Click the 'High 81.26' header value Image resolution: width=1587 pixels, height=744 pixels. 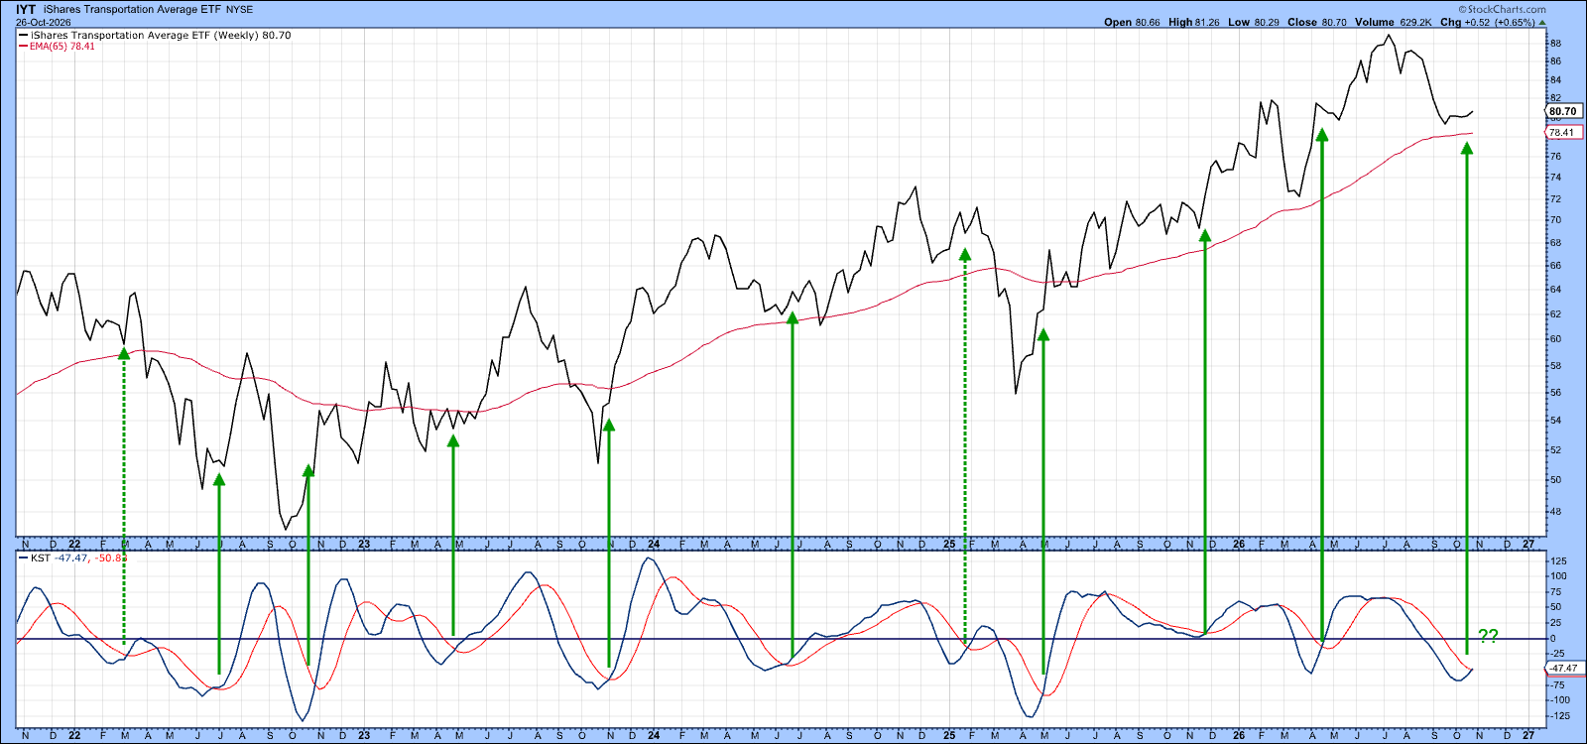click(x=1194, y=22)
